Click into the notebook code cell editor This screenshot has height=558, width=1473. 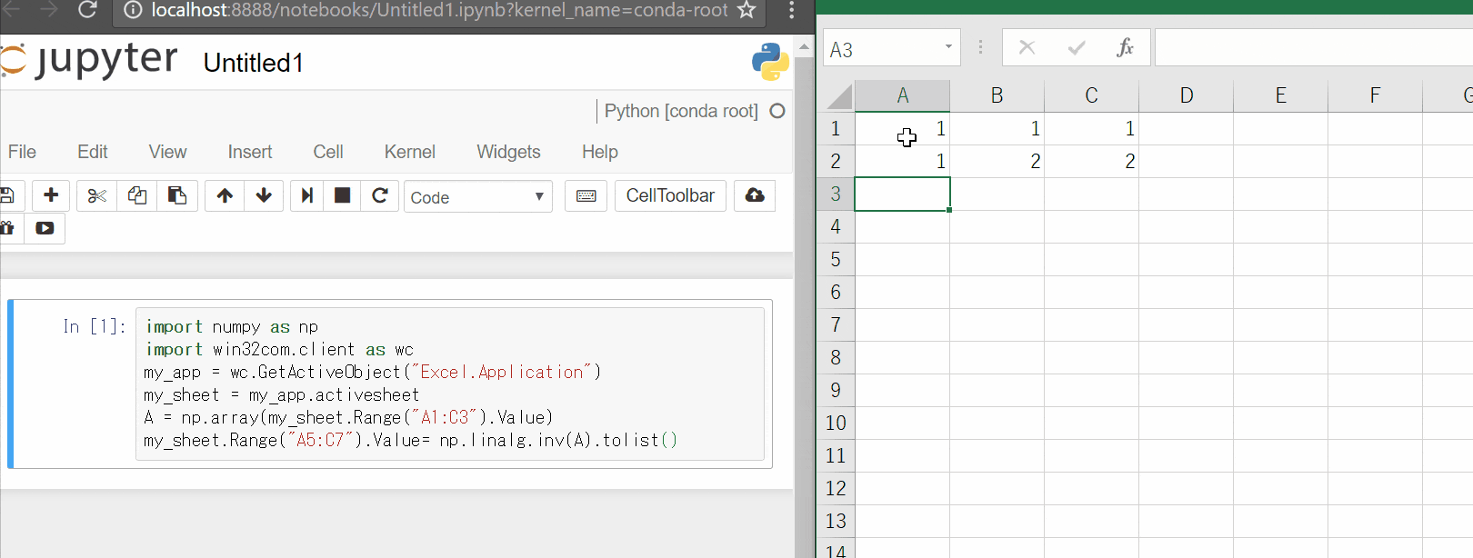(x=450, y=384)
